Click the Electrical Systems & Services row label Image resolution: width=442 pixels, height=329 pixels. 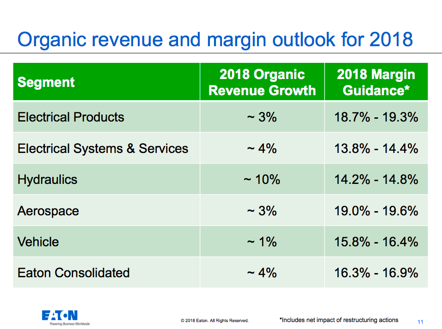103,148
